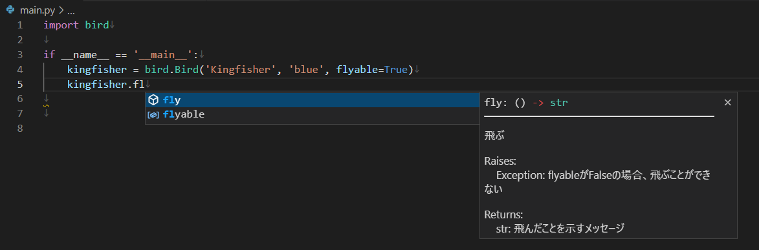The height and width of the screenshot is (250, 759).
Task: Click the flyable field icon
Action: point(153,114)
